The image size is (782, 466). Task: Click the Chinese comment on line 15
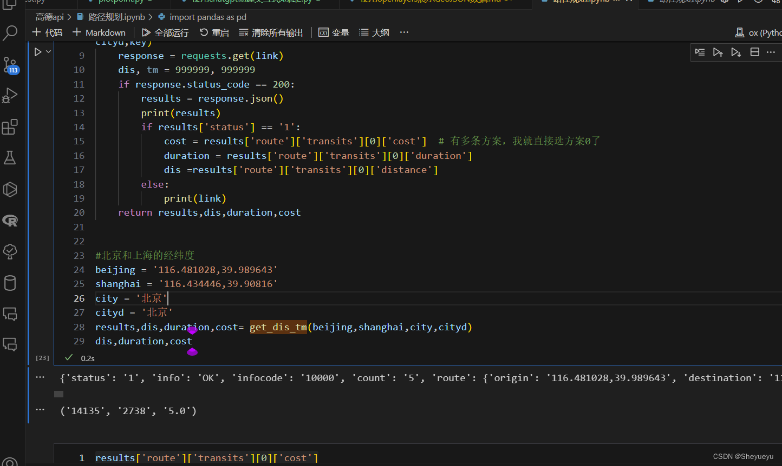(x=519, y=141)
